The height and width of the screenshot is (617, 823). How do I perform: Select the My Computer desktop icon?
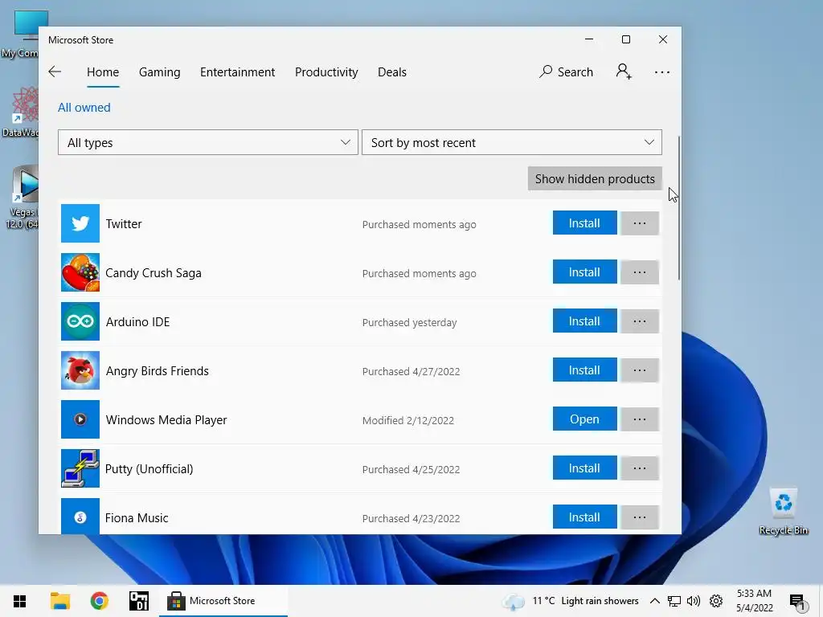(x=22, y=35)
